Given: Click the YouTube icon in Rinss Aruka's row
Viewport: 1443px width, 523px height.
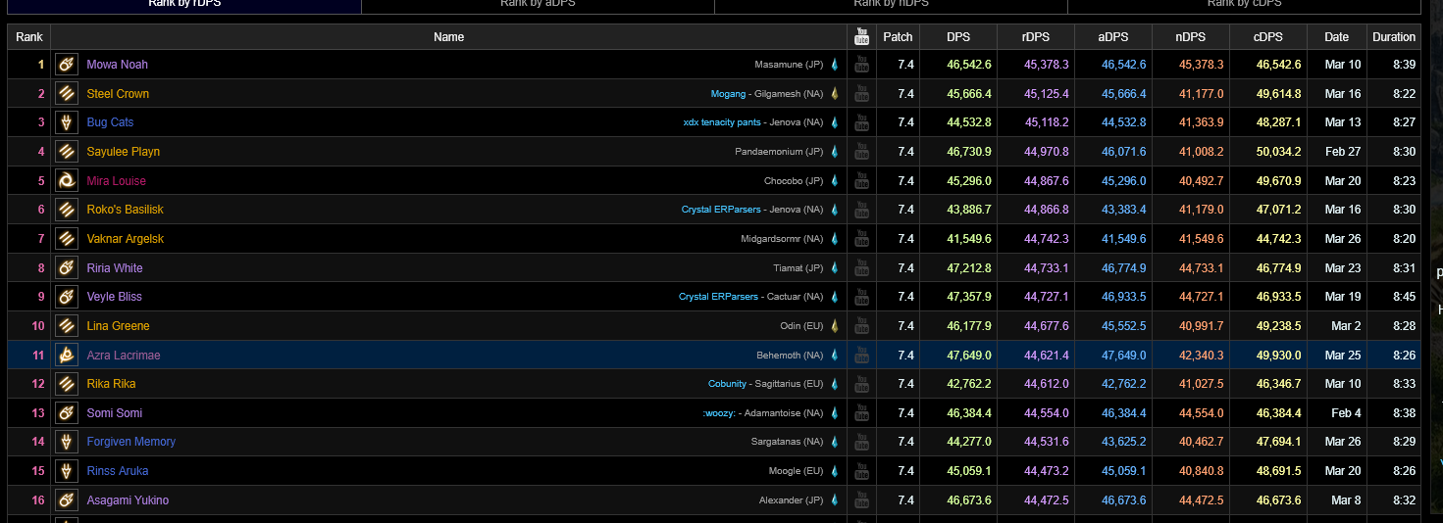Looking at the screenshot, I should point(862,471).
